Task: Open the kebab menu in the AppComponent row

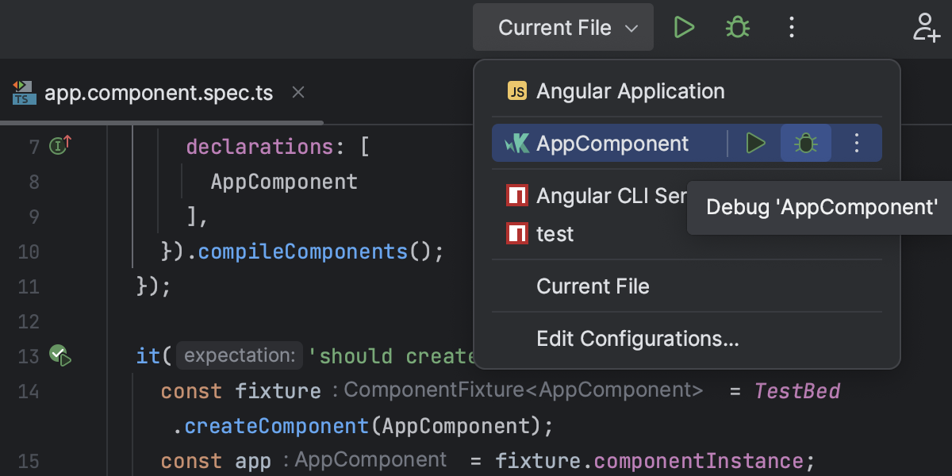Action: coord(856,144)
